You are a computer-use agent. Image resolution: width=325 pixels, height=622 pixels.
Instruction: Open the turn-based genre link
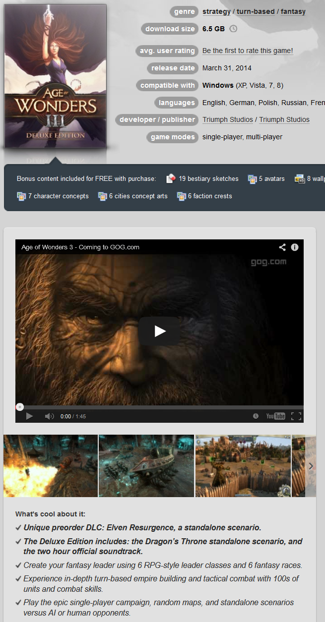[x=256, y=11]
